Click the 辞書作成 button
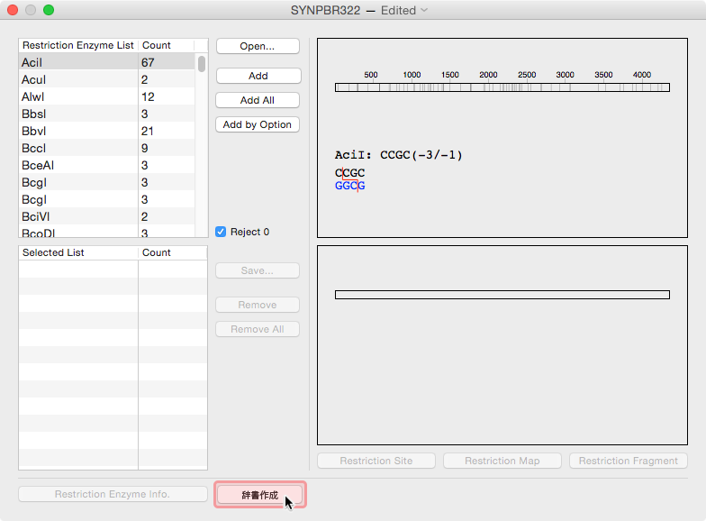 point(259,495)
